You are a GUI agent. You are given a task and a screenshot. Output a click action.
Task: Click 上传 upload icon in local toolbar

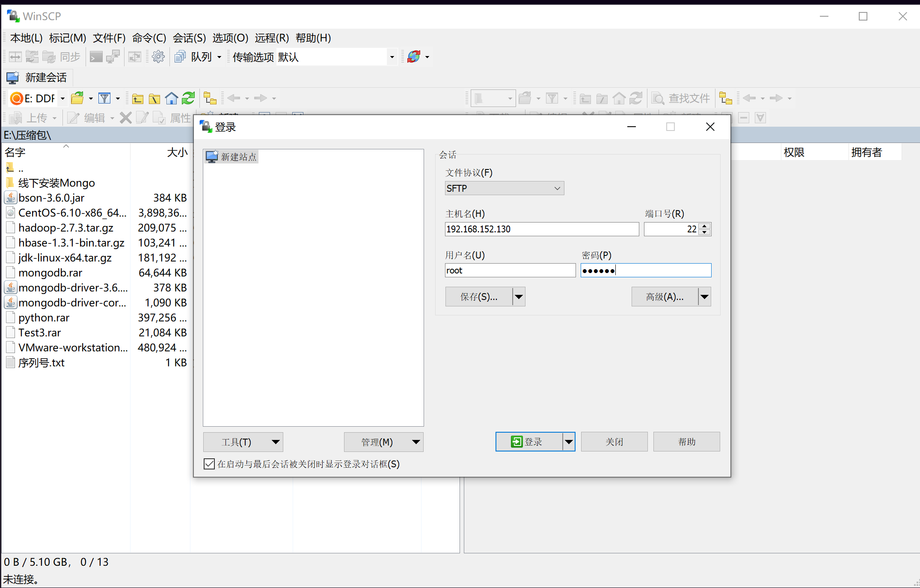coord(15,118)
